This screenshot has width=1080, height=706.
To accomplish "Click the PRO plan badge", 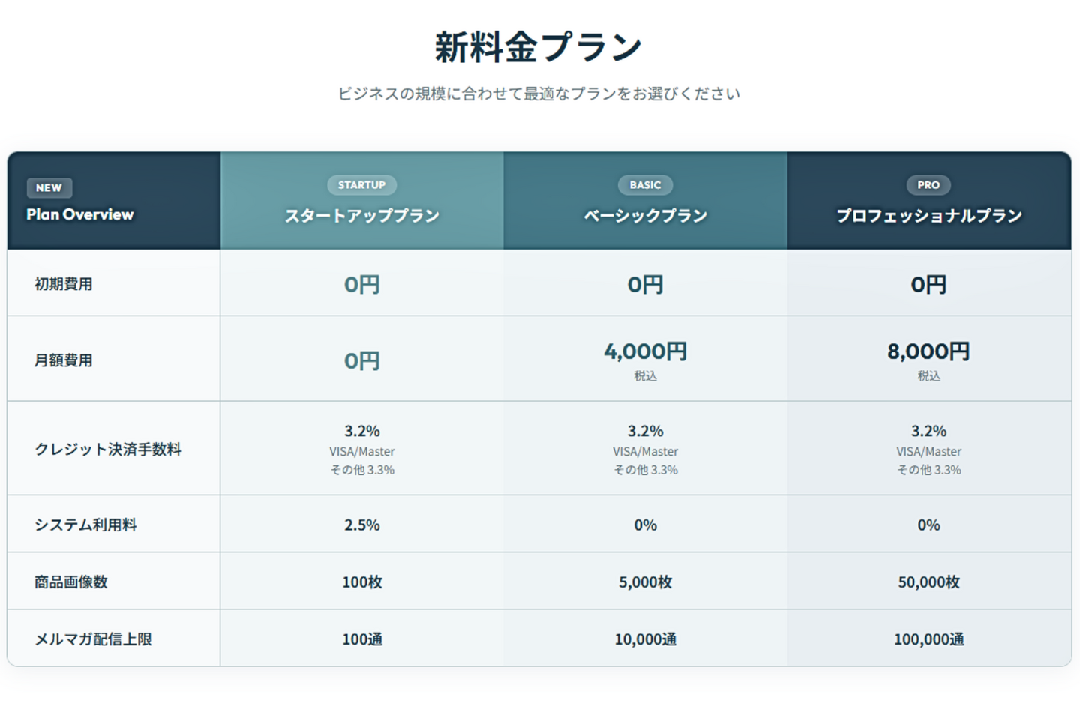I will click(928, 185).
